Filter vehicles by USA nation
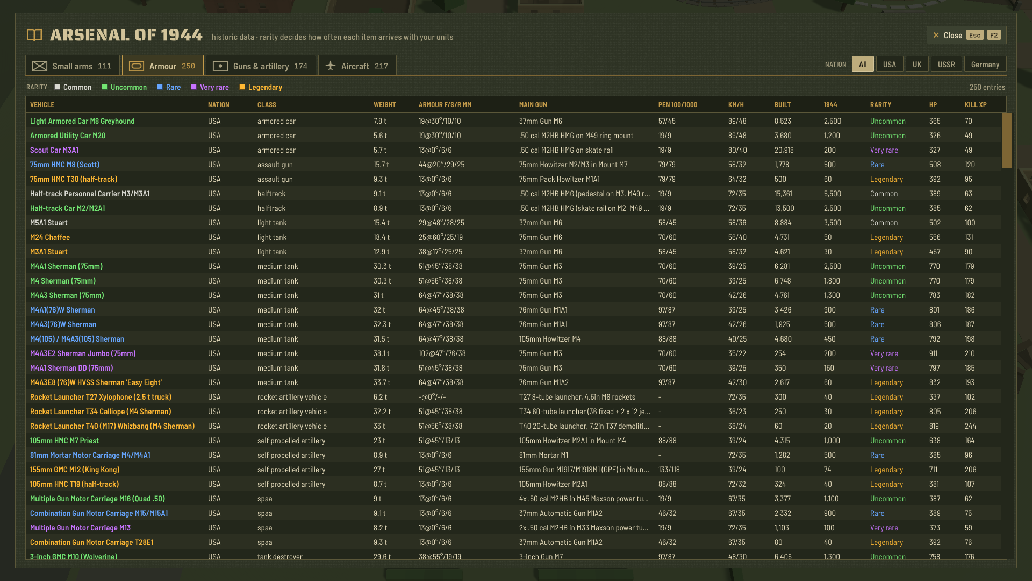The width and height of the screenshot is (1032, 581). tap(890, 65)
